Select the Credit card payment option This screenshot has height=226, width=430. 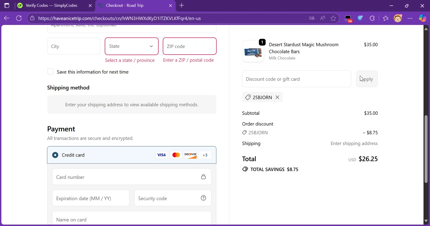pyautogui.click(x=55, y=155)
